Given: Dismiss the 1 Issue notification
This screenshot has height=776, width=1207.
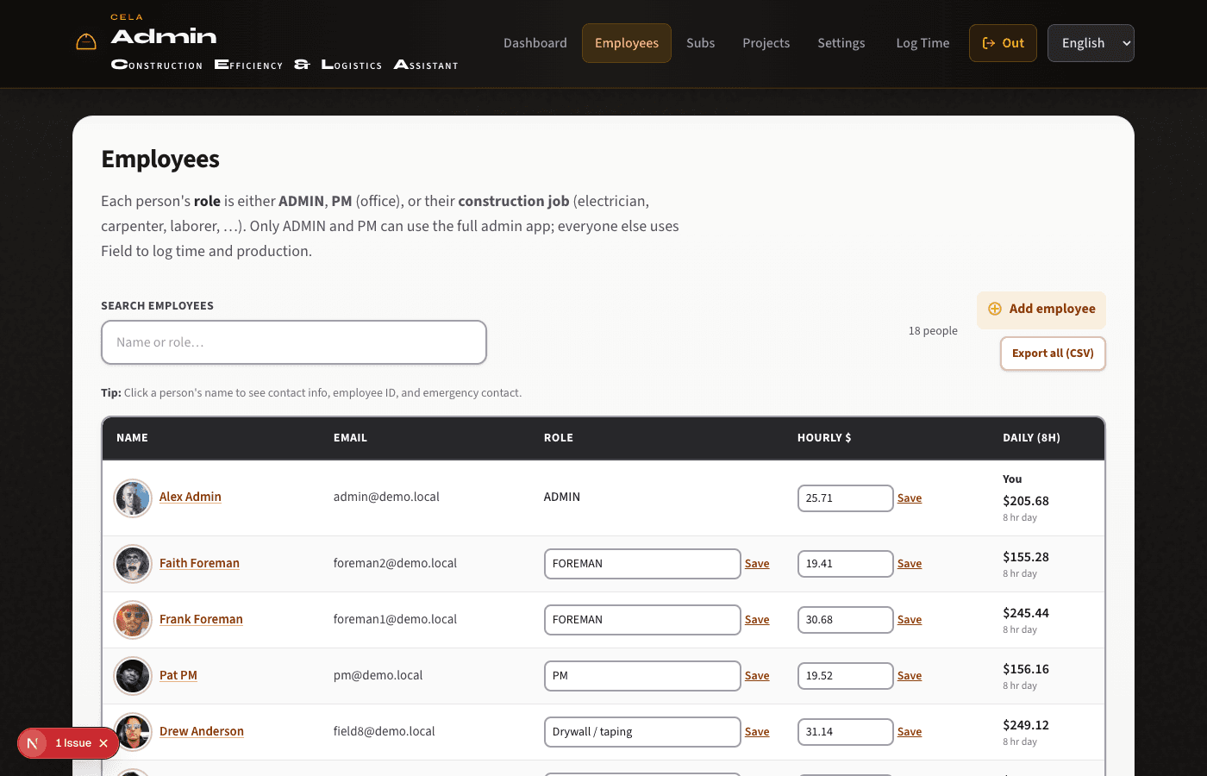Looking at the screenshot, I should click(x=103, y=742).
